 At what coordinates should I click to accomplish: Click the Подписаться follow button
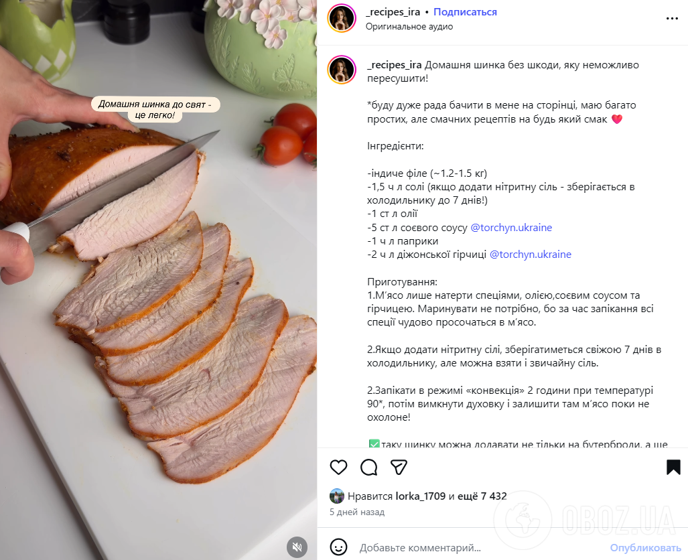[x=465, y=11]
